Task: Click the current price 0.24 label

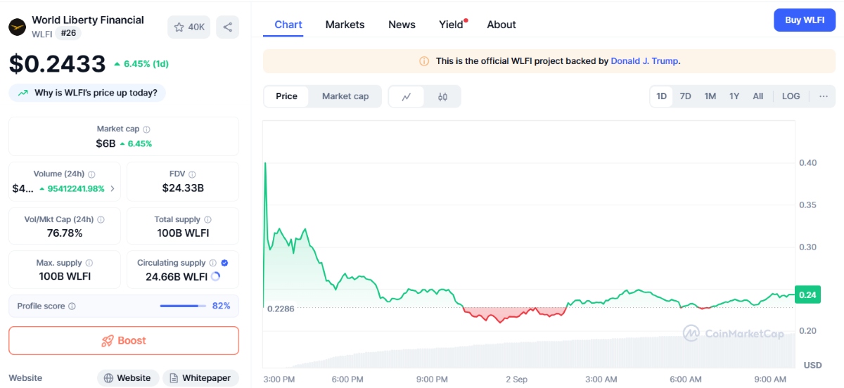Action: [x=808, y=295]
